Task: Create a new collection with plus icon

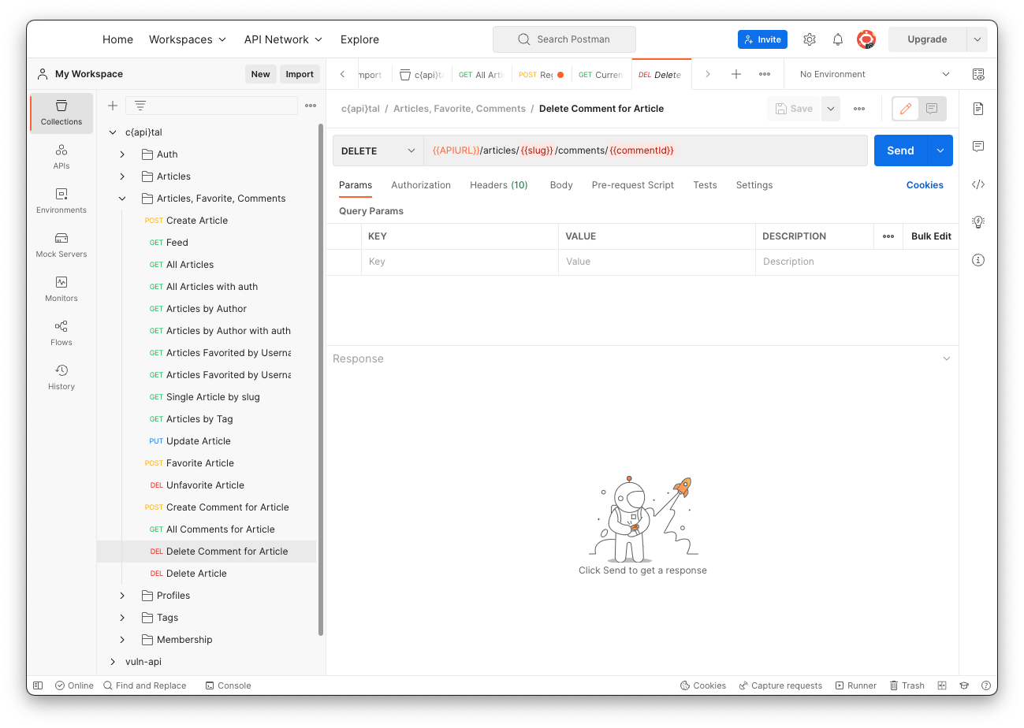Action: coord(113,106)
